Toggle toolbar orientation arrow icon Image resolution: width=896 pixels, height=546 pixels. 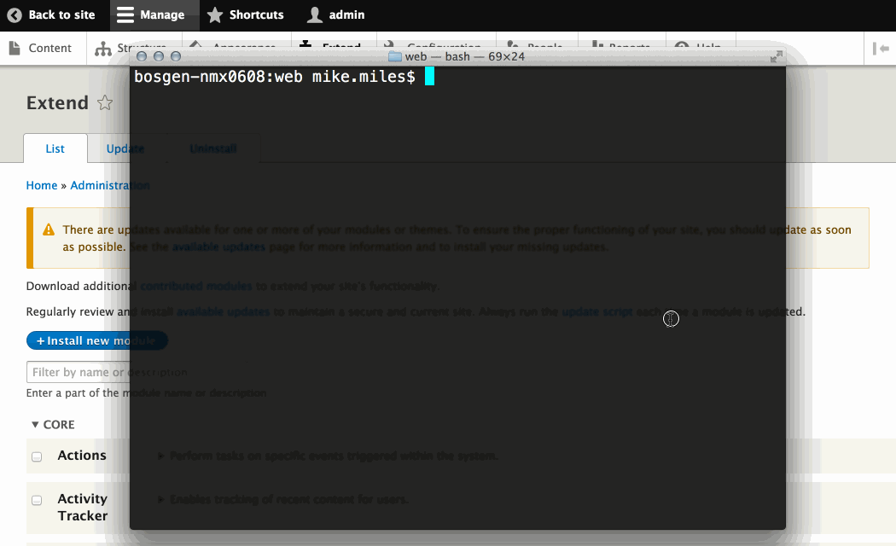coord(881,49)
